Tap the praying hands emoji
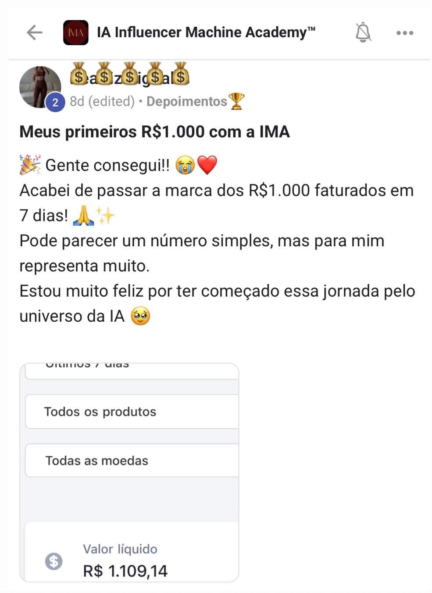 click(x=83, y=216)
